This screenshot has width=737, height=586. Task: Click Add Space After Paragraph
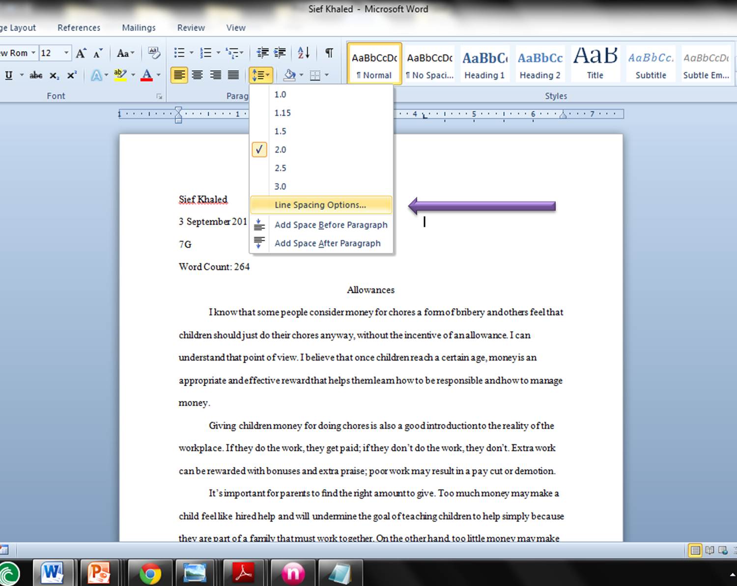click(x=321, y=243)
